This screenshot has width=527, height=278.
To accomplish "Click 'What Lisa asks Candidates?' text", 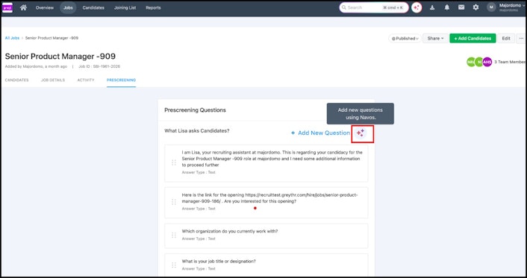I will (x=197, y=130).
